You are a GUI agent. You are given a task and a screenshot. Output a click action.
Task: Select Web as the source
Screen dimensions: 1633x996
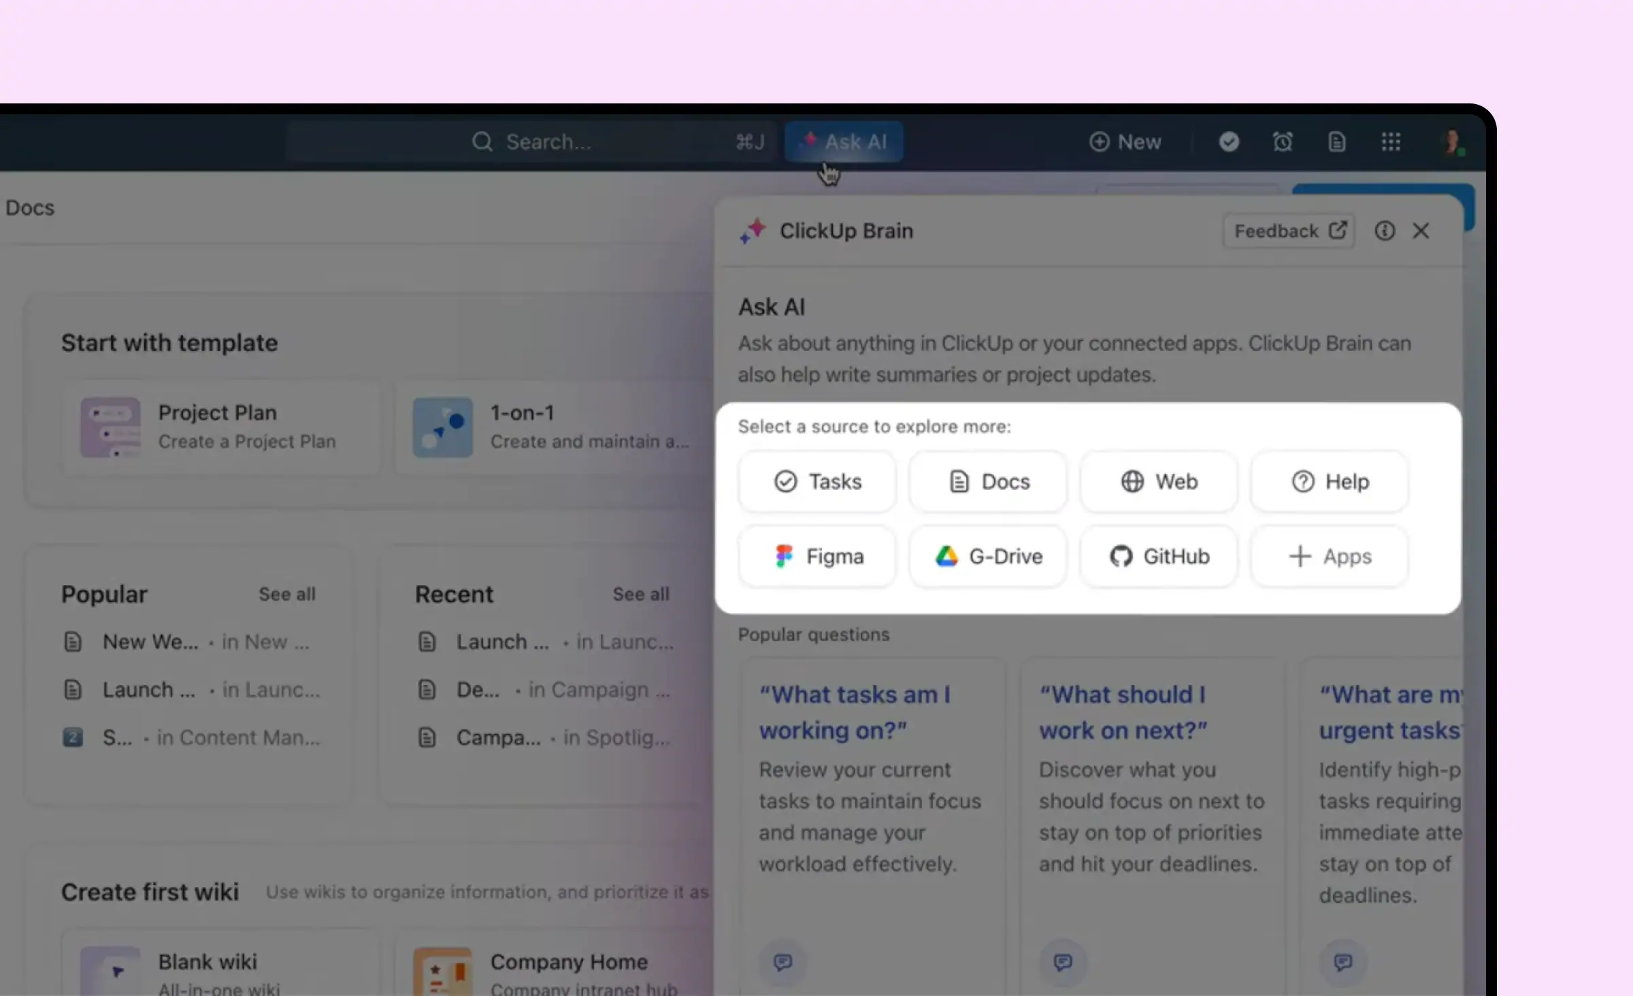point(1159,482)
